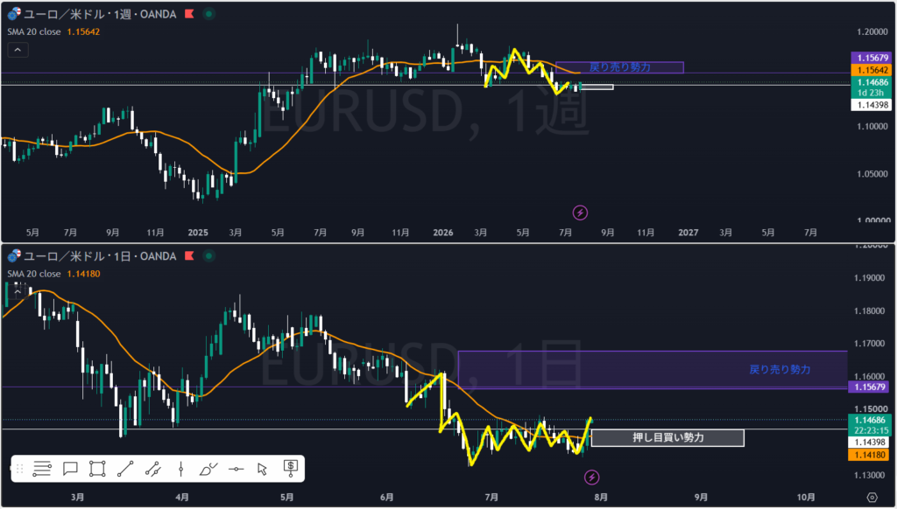Click the 1.15679 purple price label on daily axis
The height and width of the screenshot is (509, 897).
pos(870,387)
